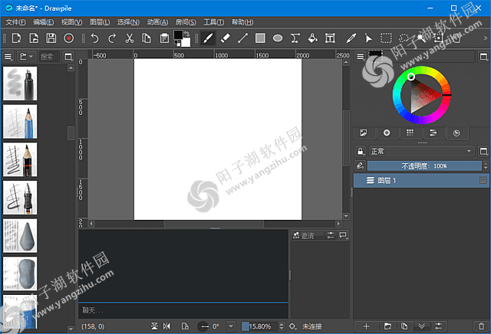Viewport: 491px width, 334px height.
Task: Select the text annotation tool
Action: (330, 38)
